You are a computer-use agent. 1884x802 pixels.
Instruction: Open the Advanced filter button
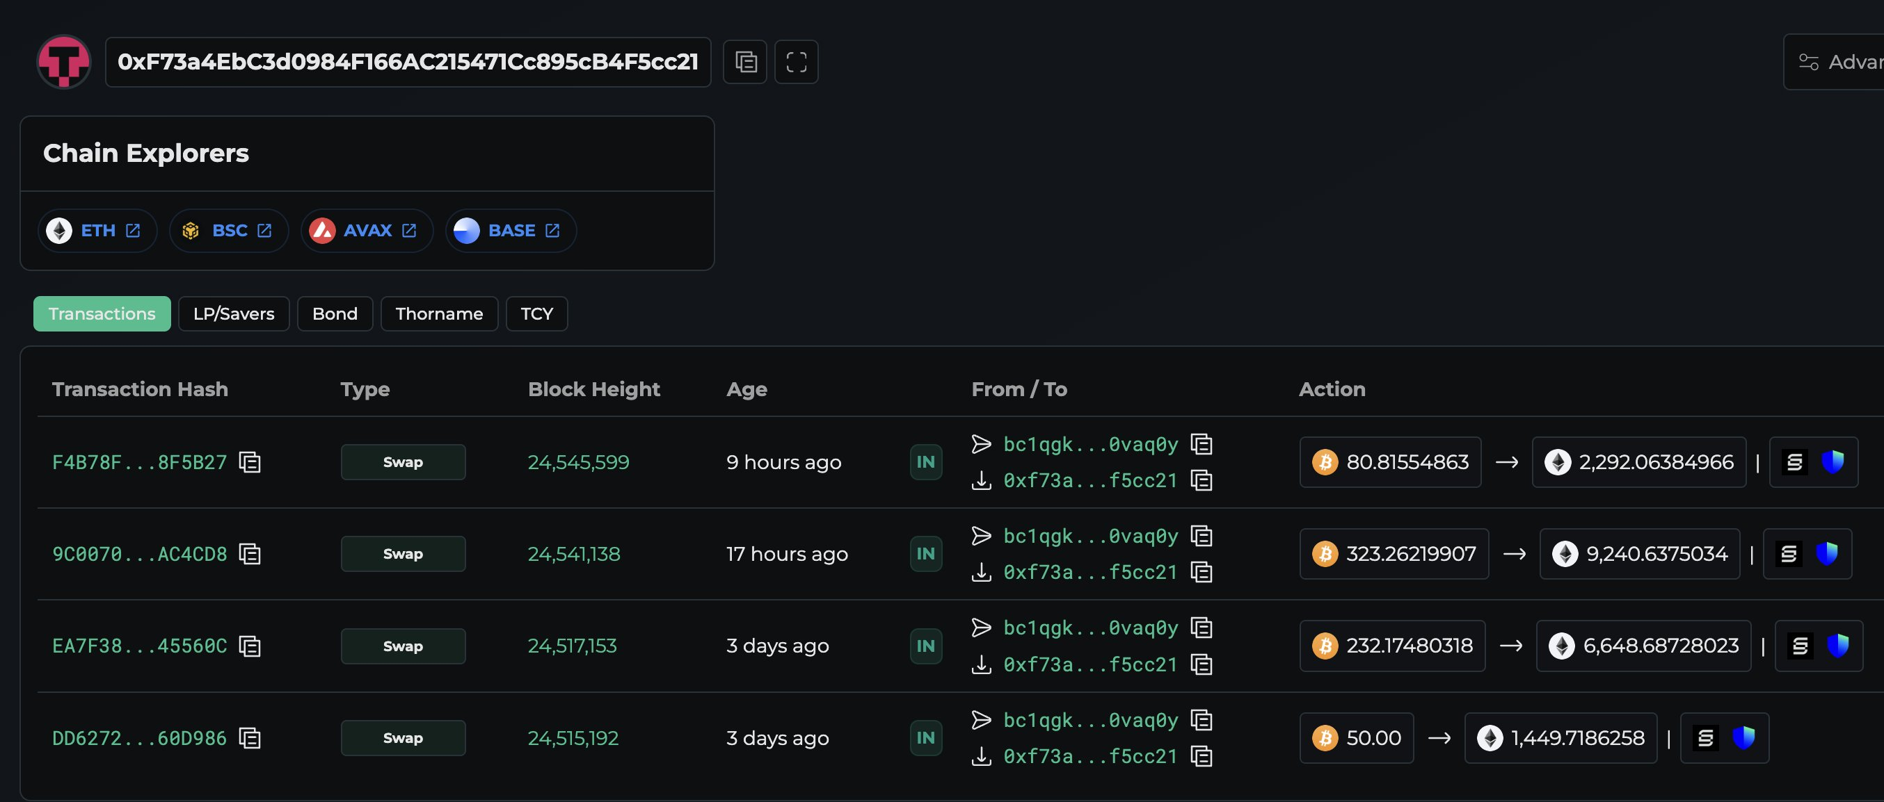(x=1839, y=62)
